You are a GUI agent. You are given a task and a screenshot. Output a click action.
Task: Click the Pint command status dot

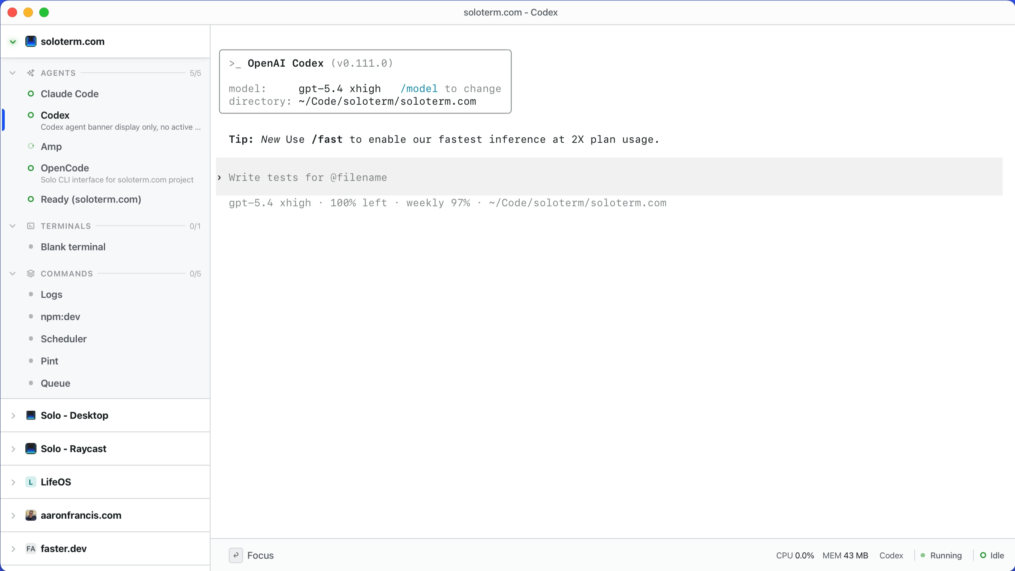[x=31, y=361]
